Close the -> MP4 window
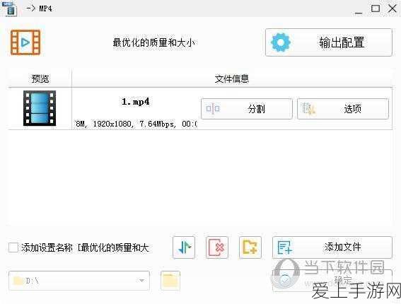401x304 pixels. 393,8
